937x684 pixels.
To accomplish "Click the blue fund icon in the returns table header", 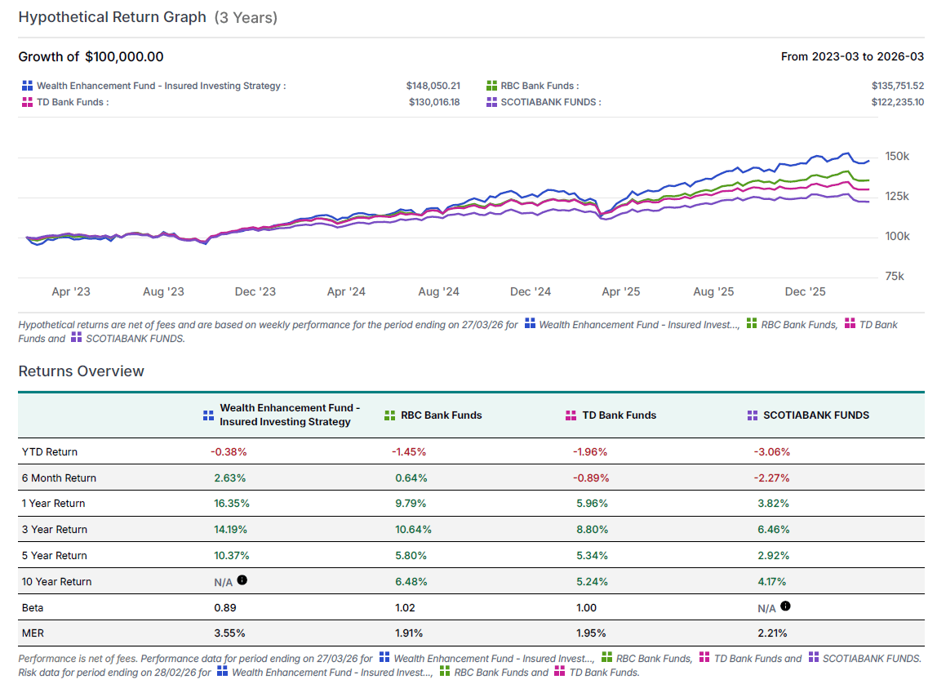I will point(208,415).
